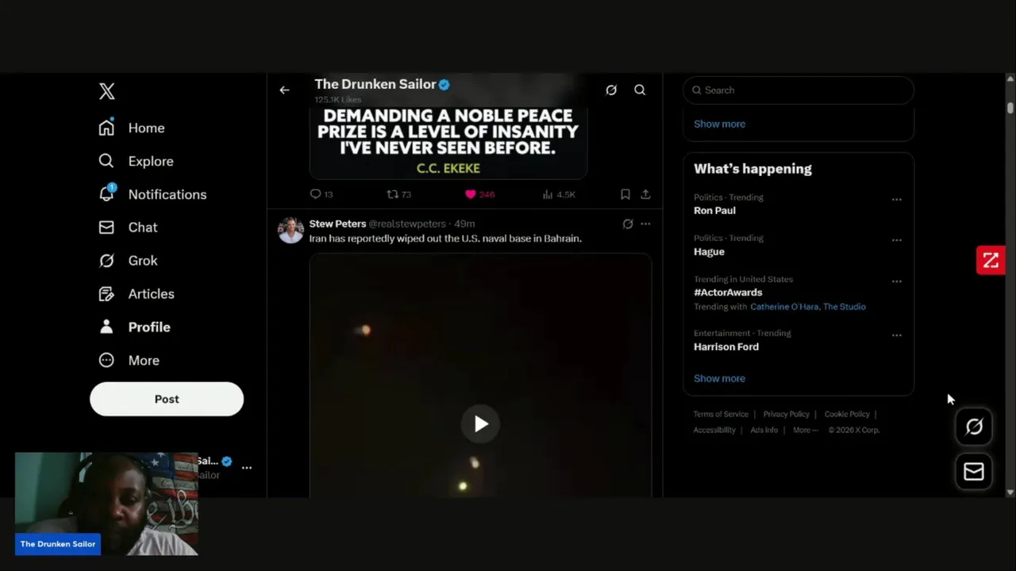
Task: Play the Stew Peters video
Action: (480, 424)
